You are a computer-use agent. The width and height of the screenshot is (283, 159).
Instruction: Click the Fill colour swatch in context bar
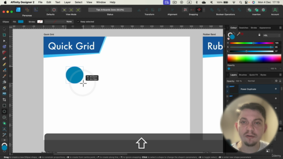coord(21,22)
